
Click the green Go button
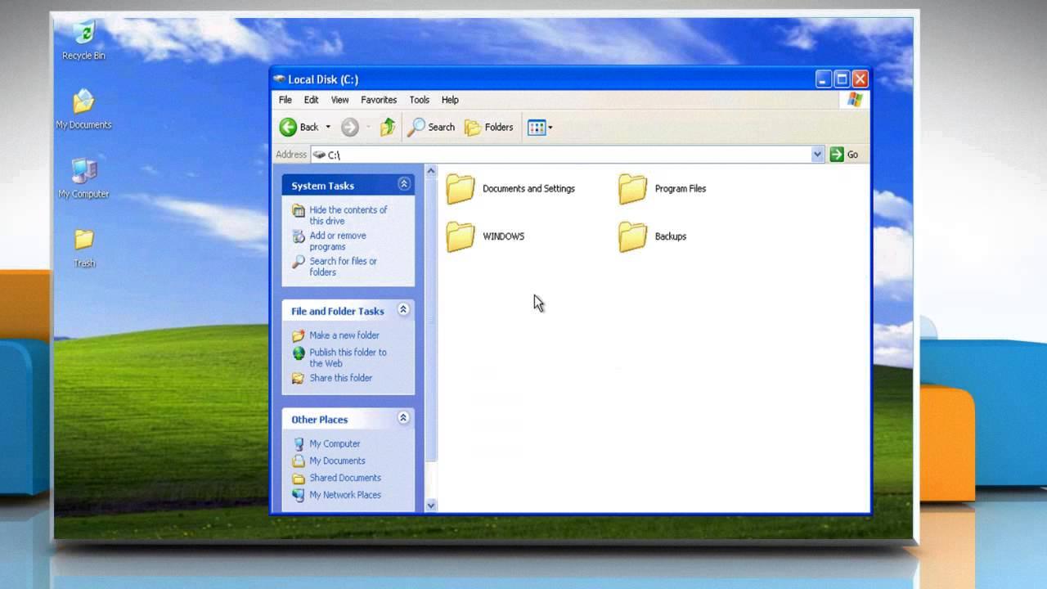844,155
